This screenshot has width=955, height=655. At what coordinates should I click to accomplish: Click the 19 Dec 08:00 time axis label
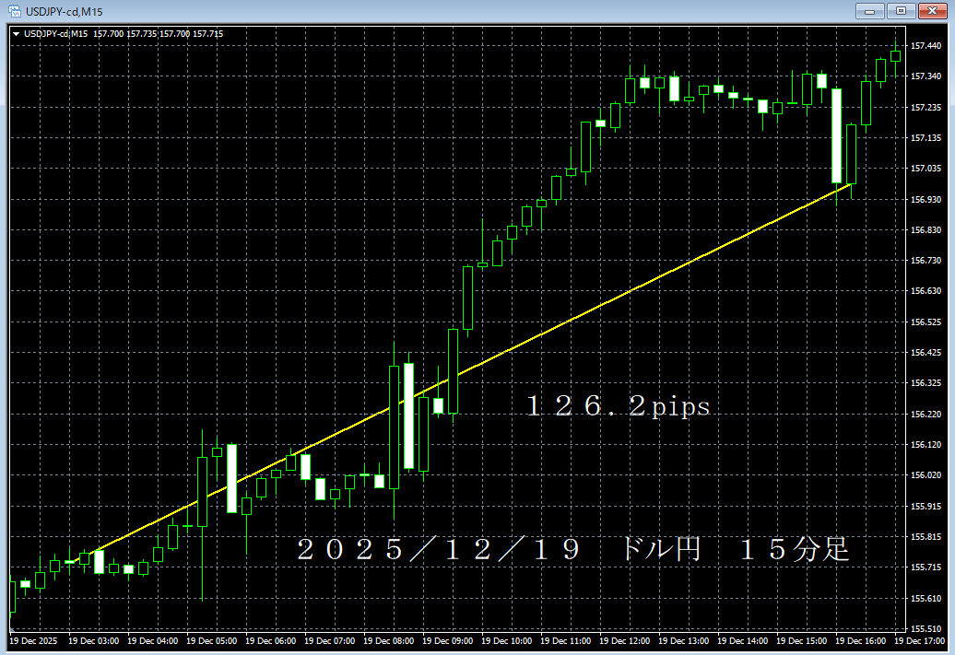[390, 639]
